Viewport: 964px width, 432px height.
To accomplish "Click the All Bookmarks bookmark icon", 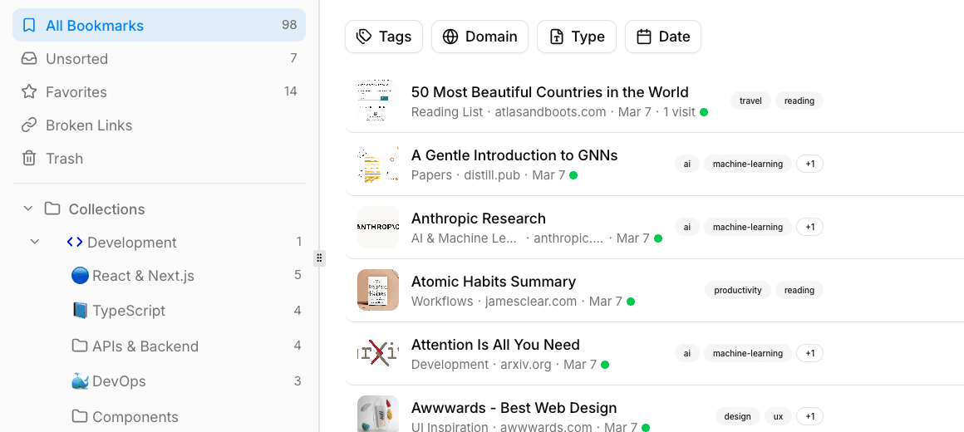I will tap(29, 25).
